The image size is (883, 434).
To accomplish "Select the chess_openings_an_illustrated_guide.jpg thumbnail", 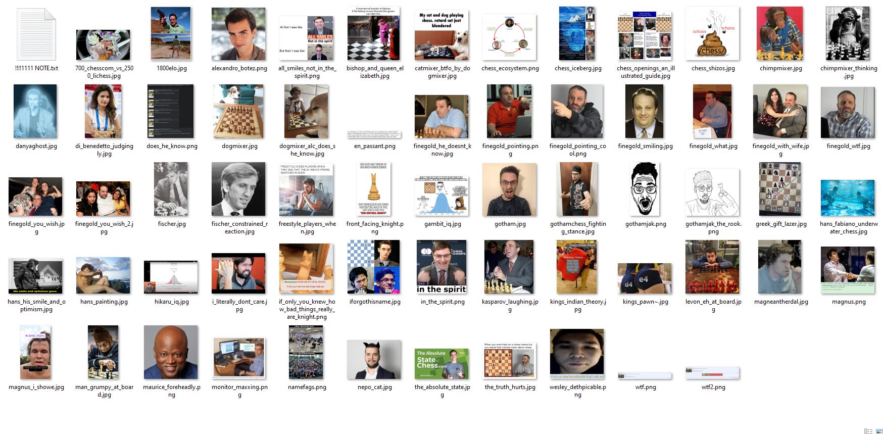I will click(x=645, y=36).
